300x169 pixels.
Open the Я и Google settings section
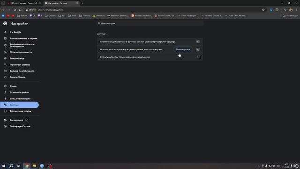pyautogui.click(x=15, y=32)
